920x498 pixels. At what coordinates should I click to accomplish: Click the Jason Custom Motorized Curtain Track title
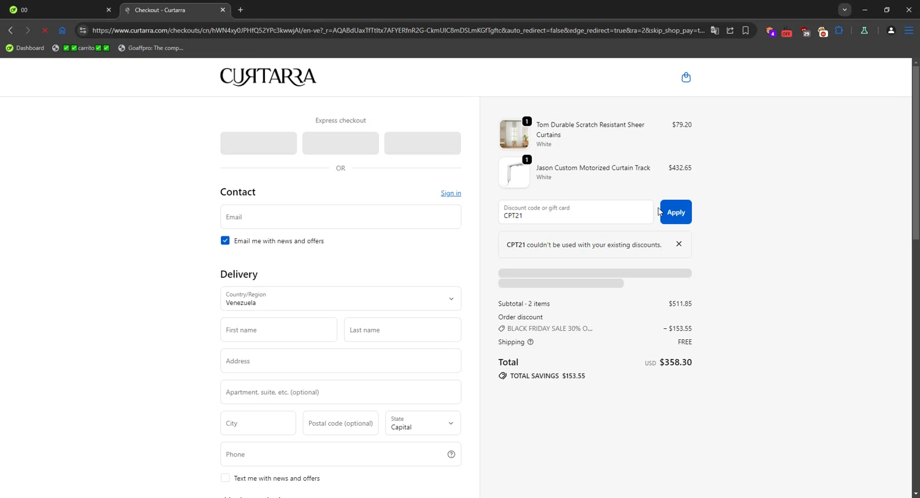593,167
